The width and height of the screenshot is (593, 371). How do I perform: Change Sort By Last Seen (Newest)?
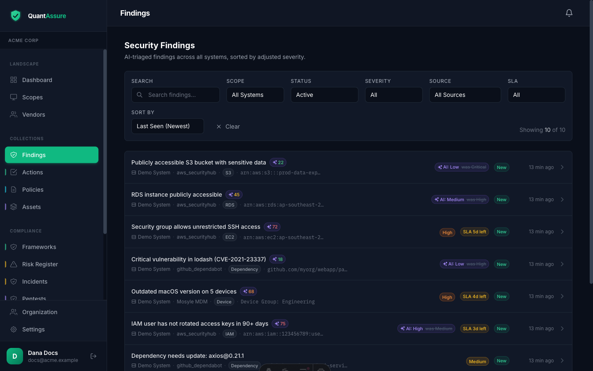click(x=168, y=126)
